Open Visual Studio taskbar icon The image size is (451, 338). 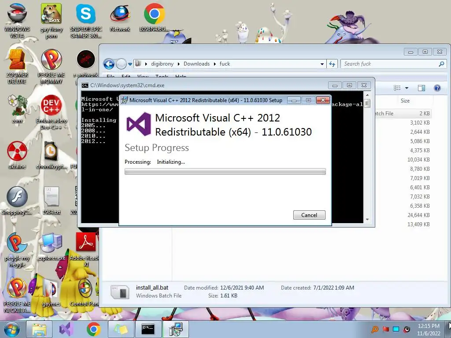pyautogui.click(x=66, y=329)
